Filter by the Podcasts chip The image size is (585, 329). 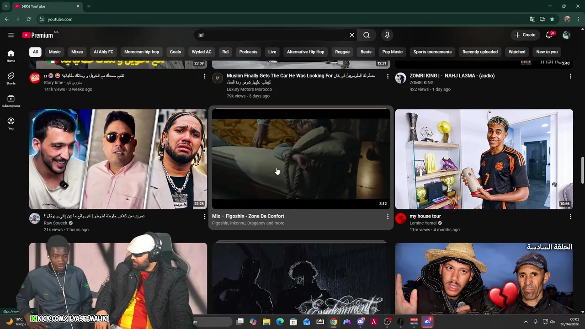248,52
